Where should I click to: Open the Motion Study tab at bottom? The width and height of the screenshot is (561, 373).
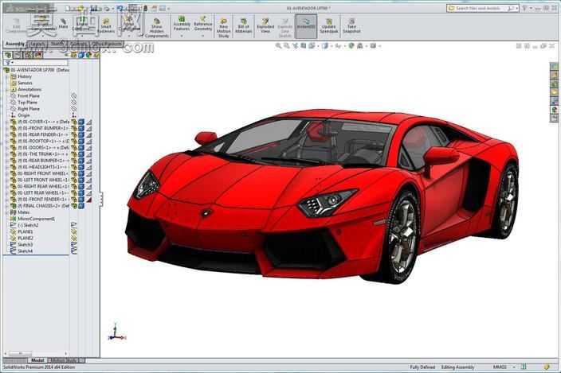pyautogui.click(x=65, y=360)
